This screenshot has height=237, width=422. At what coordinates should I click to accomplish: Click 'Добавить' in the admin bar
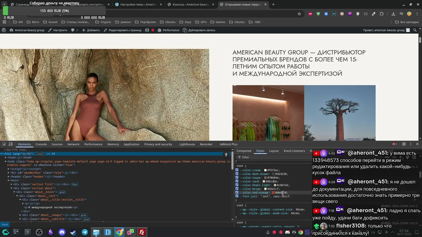pyautogui.click(x=91, y=30)
